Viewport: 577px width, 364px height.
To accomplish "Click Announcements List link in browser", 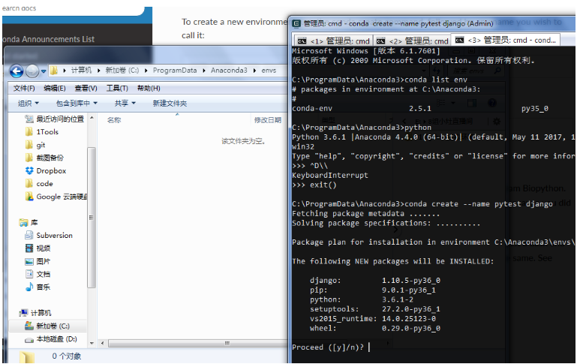I will point(48,39).
